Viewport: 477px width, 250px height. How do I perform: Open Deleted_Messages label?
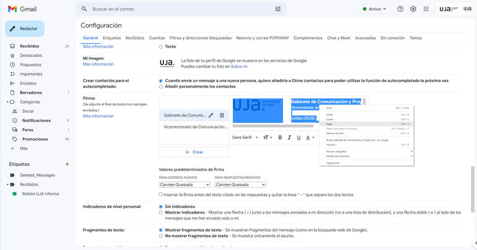tap(38, 175)
